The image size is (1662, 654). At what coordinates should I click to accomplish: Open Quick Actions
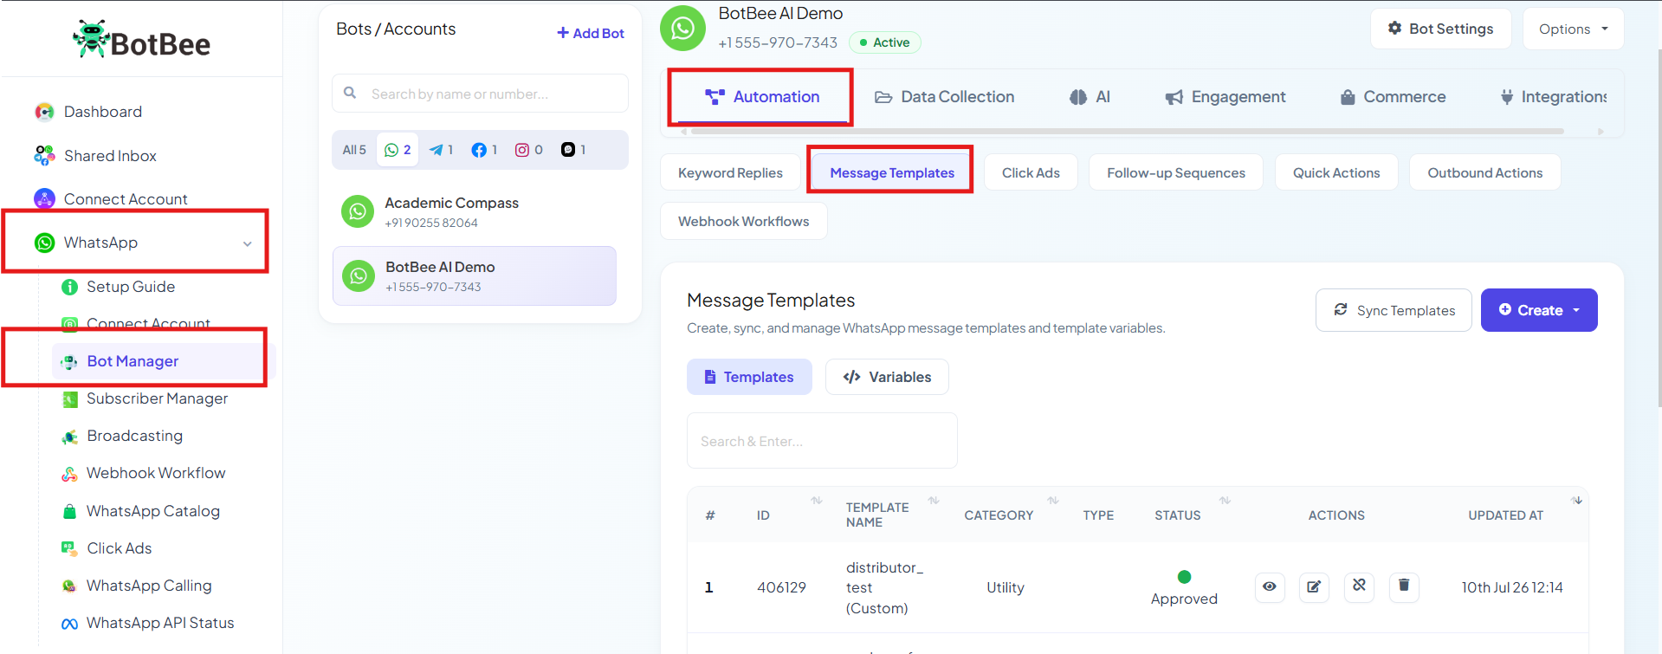(1336, 172)
